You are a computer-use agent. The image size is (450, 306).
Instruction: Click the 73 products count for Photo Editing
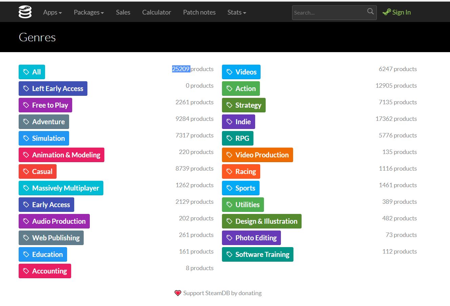pos(401,235)
